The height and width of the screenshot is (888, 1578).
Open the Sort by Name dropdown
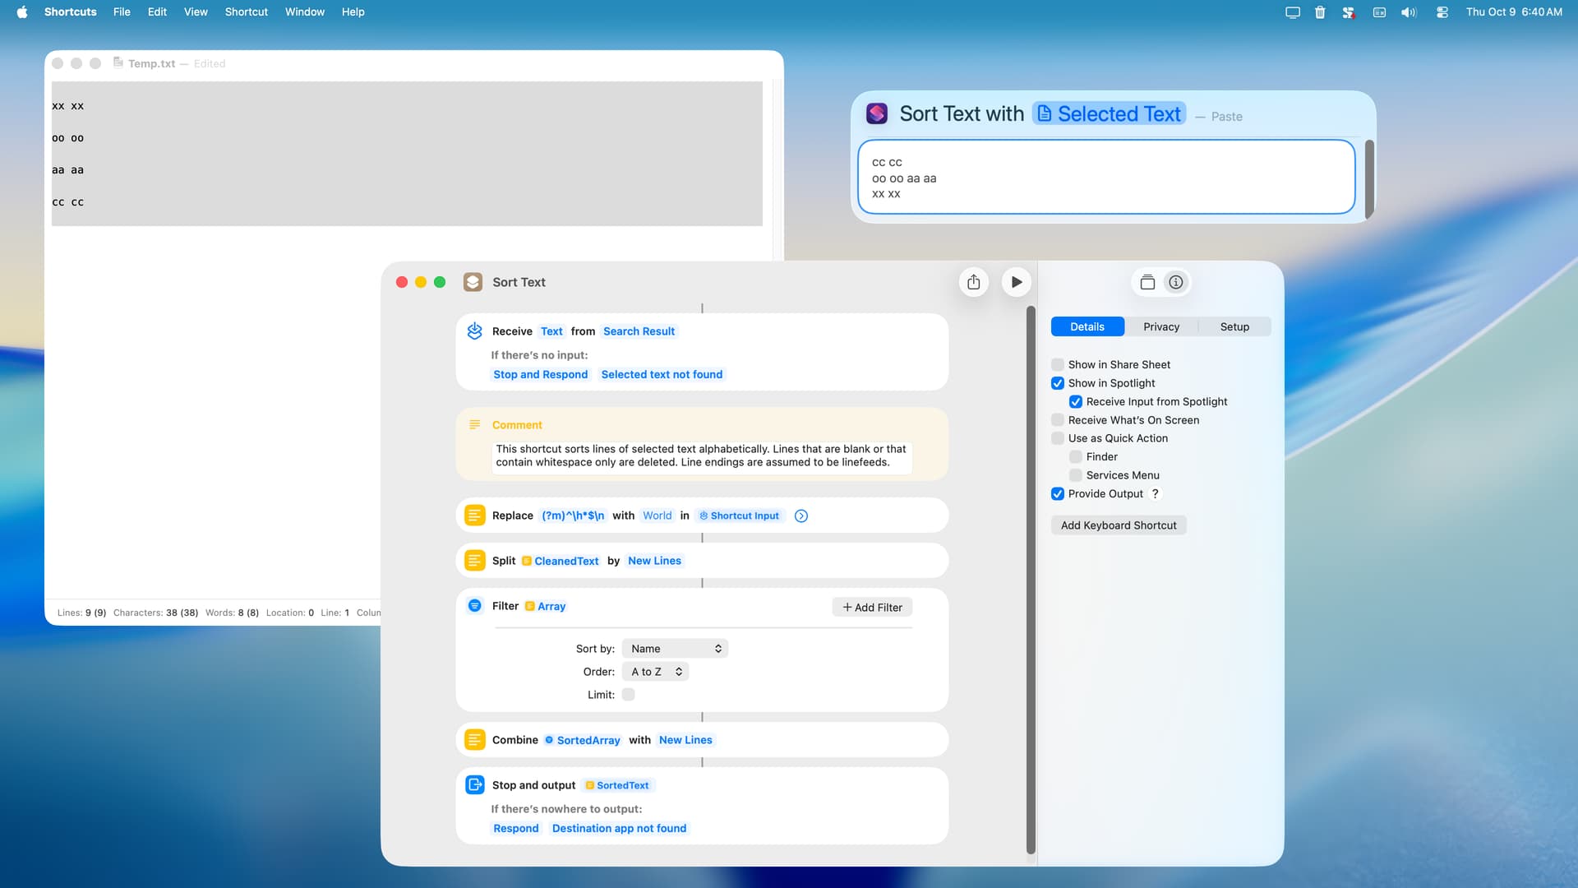(x=675, y=649)
